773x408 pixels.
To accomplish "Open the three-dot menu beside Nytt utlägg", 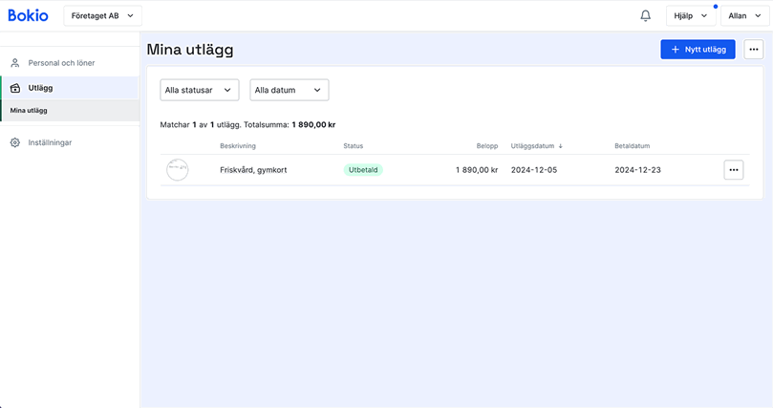I will (x=753, y=50).
